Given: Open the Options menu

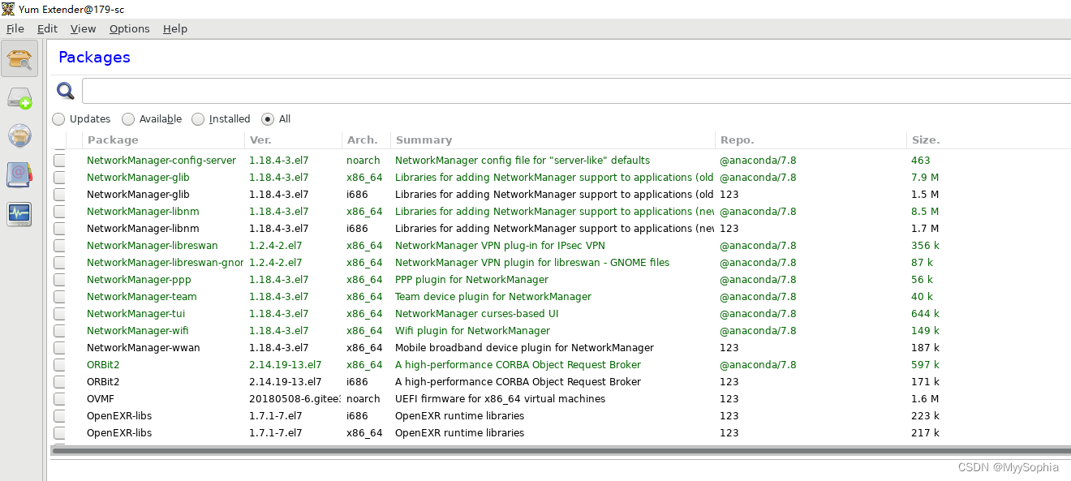Looking at the screenshot, I should tap(130, 28).
